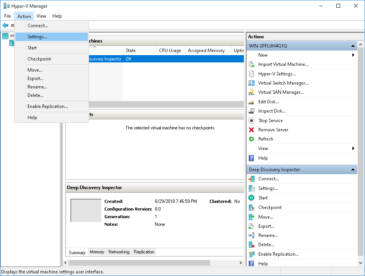
Task: Select Settings... in the Action menu
Action: 37,37
